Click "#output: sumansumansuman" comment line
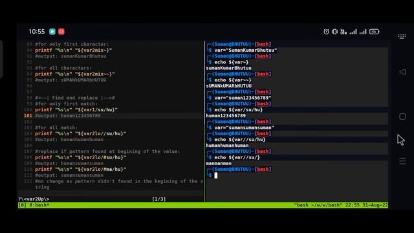 (69, 175)
